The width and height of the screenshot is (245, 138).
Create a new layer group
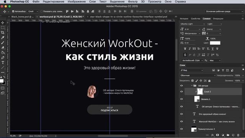point(228,135)
